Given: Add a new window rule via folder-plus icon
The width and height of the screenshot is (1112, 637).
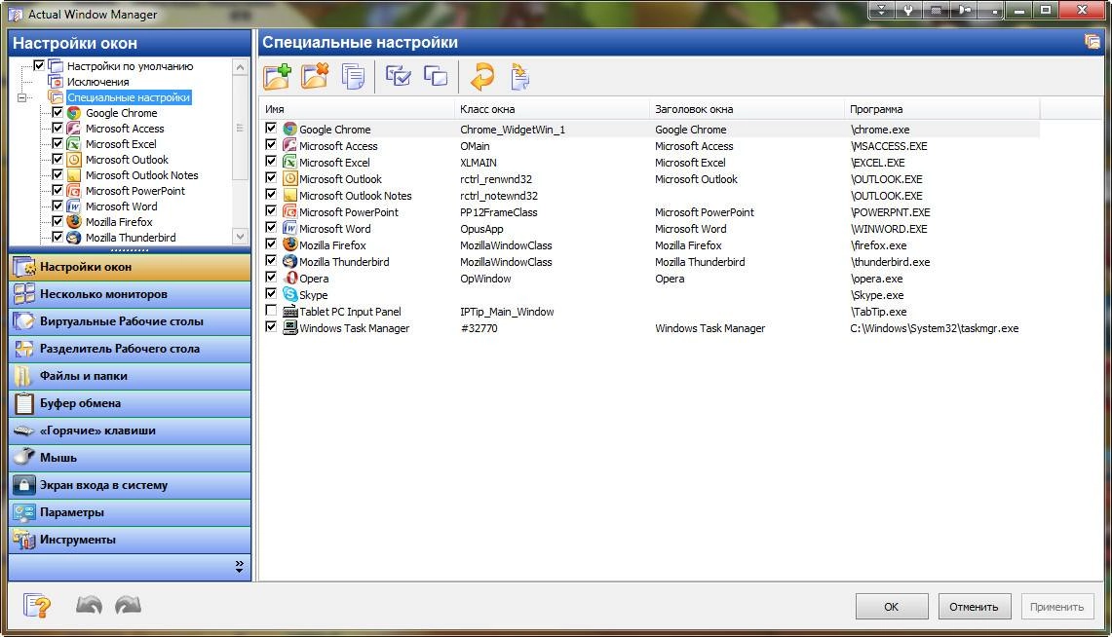Looking at the screenshot, I should [x=278, y=76].
